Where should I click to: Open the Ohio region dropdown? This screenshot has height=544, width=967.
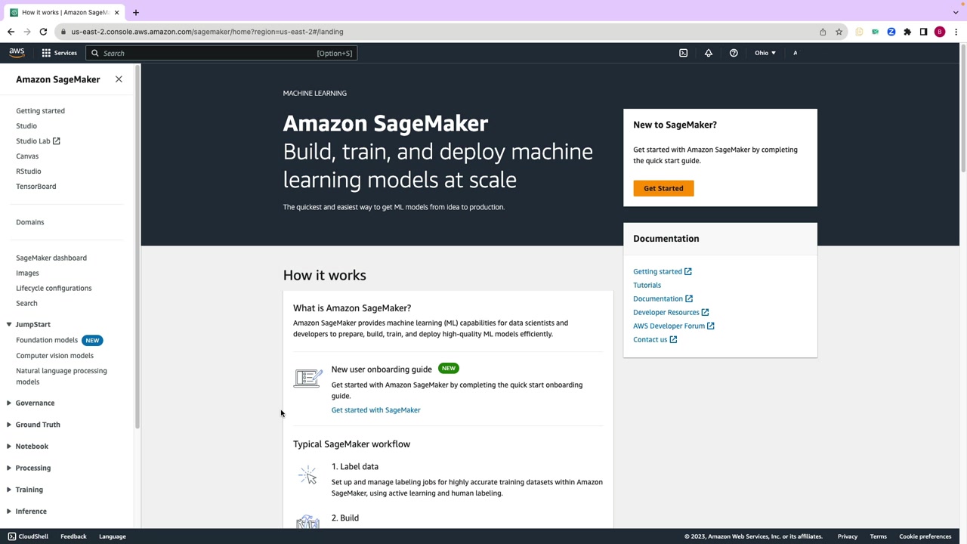(x=765, y=53)
